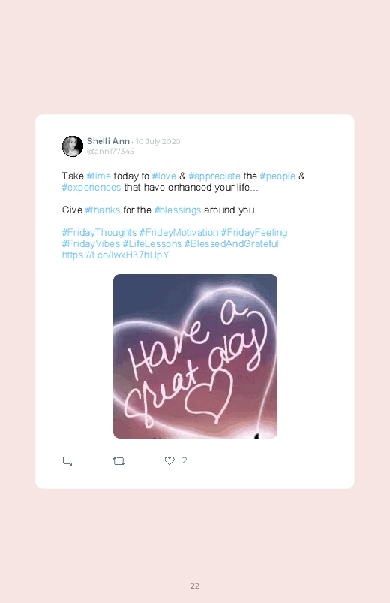Follow the #people hashtag
390x603 pixels.
[277, 176]
